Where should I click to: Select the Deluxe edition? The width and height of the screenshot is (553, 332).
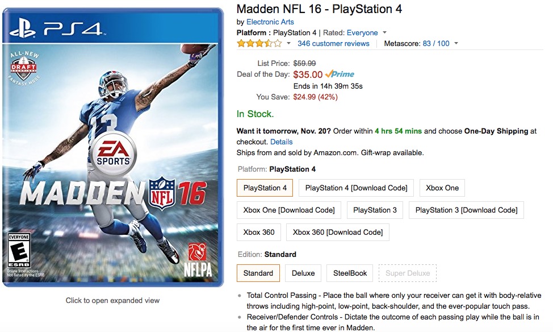pyautogui.click(x=303, y=273)
